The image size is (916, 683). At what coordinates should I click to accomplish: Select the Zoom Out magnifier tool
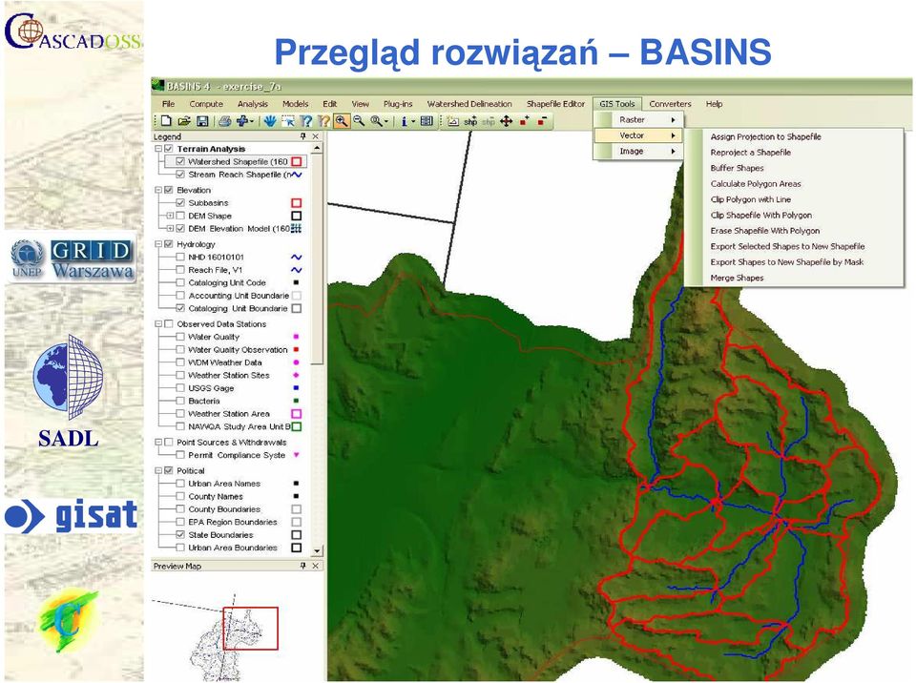point(359,121)
